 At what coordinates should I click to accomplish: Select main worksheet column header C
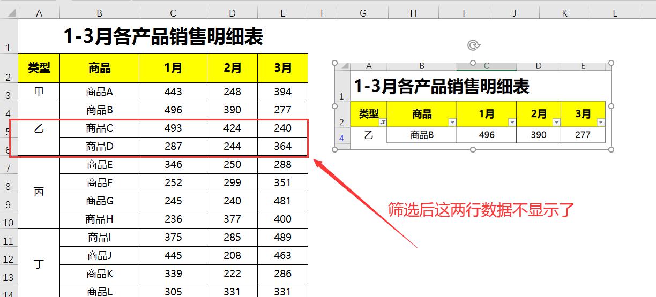pos(173,13)
